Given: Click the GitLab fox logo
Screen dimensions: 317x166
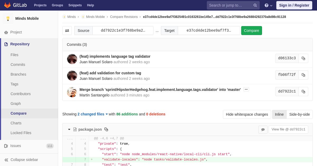Looking at the screenshot, I should 7,5.
